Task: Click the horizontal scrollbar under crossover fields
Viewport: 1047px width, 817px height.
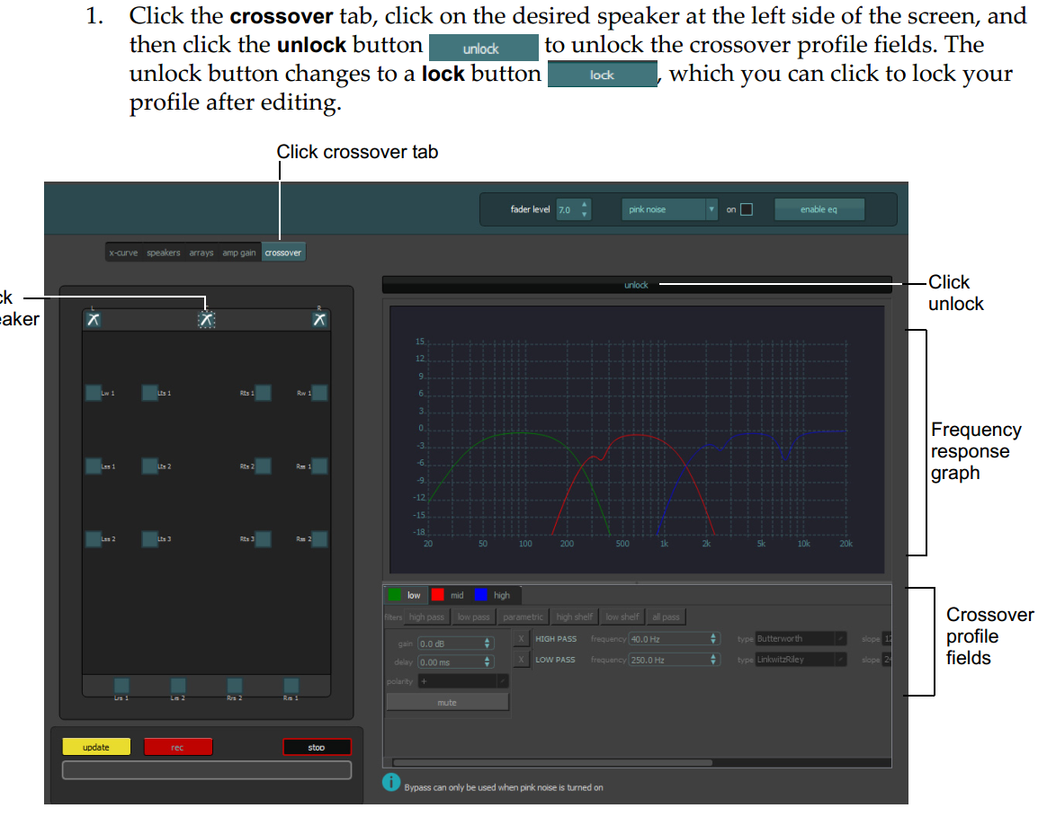Action: 553,762
